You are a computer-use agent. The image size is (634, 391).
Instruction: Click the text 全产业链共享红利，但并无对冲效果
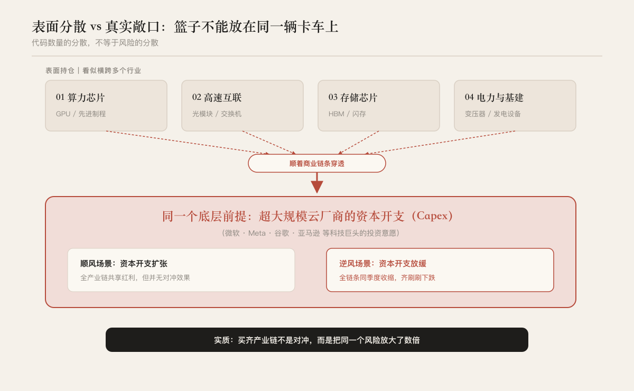(135, 277)
